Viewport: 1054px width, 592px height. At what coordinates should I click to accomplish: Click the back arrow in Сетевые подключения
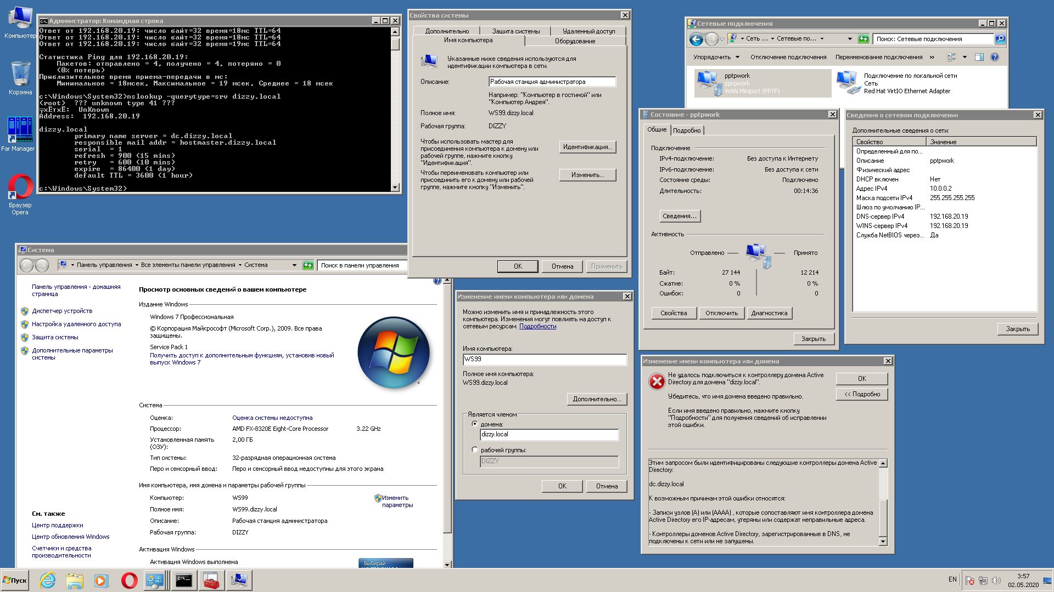tap(696, 39)
